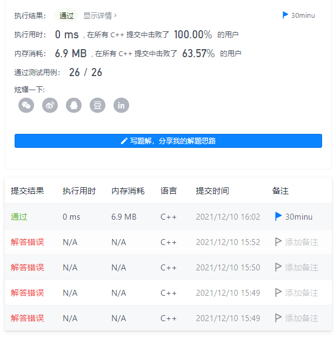Click the 2021/12/10 16:02 timestamp
The image size is (334, 340).
(228, 216)
